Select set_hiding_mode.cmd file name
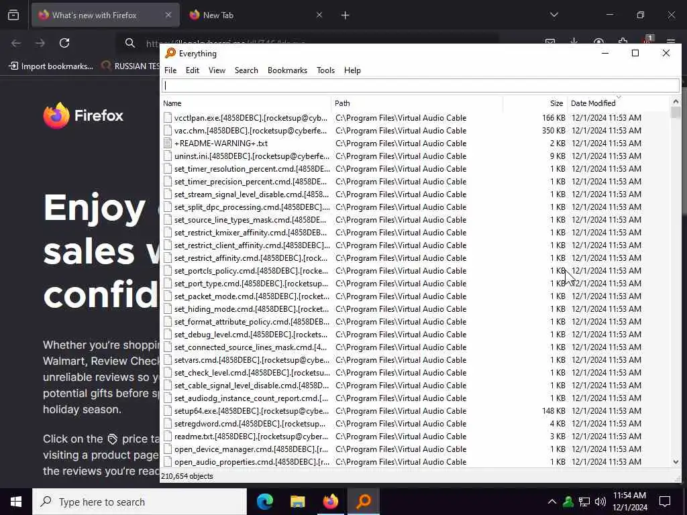The height and width of the screenshot is (515, 687). pyautogui.click(x=252, y=308)
